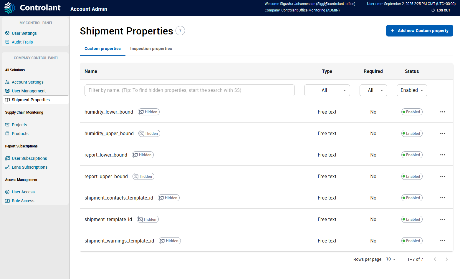460x279 pixels.
Task: Click Add new Custom property
Action: [419, 31]
